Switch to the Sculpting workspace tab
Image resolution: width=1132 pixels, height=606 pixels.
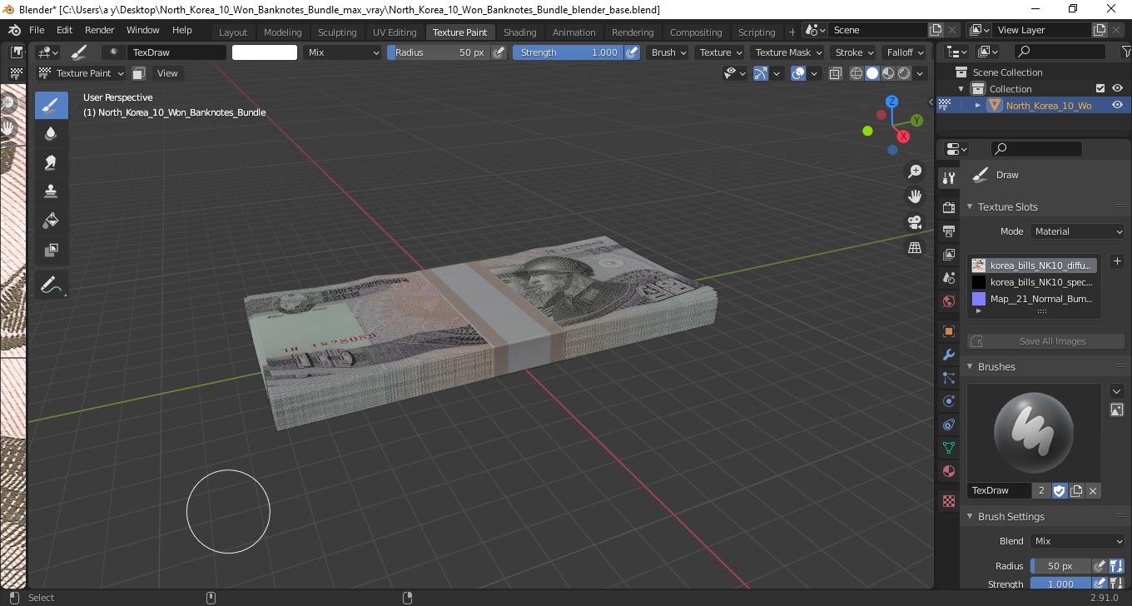(337, 32)
